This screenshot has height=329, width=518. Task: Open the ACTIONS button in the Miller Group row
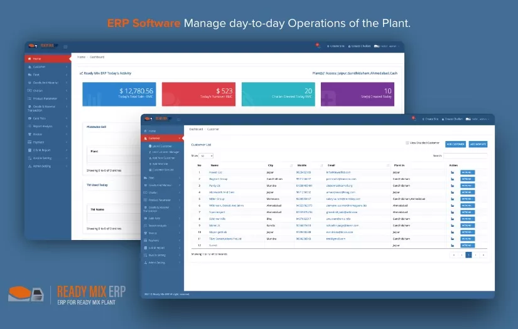[467, 199]
